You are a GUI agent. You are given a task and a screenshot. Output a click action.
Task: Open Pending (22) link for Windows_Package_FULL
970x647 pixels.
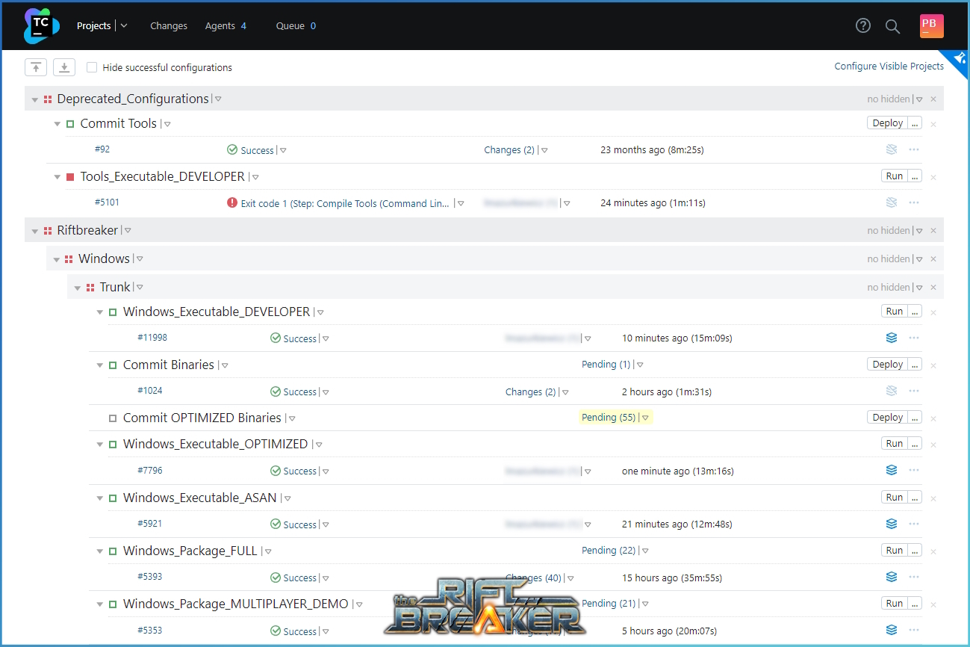pos(609,550)
